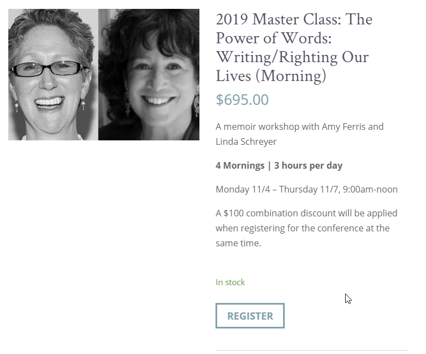Open the black-and-white product photo
The width and height of the screenshot is (426, 354).
(x=104, y=74)
